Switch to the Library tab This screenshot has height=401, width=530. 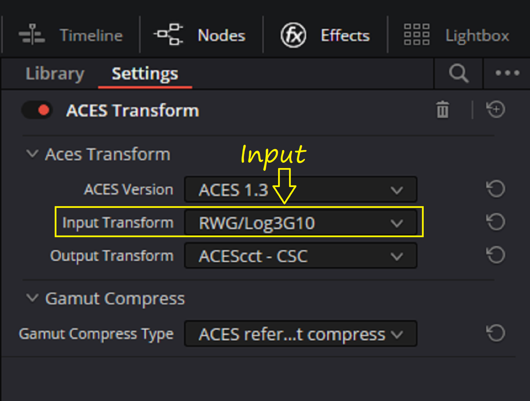[55, 74]
